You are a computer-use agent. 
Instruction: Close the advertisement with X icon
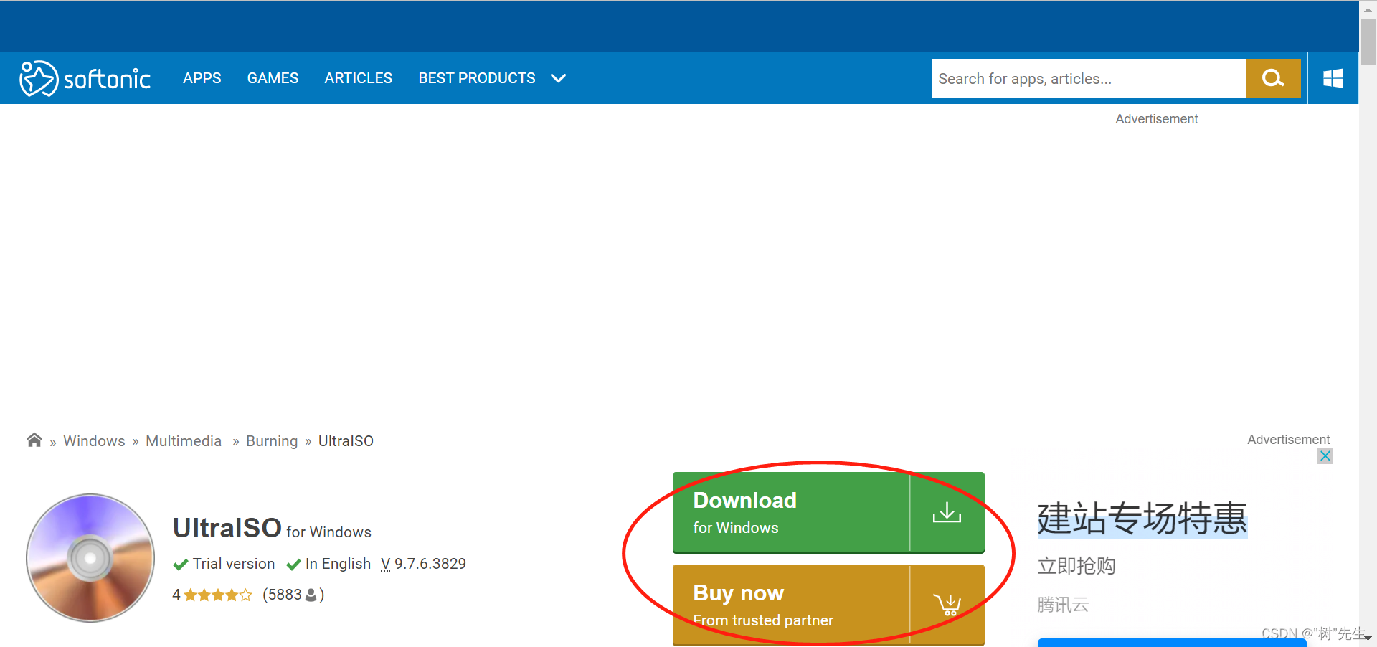(1325, 456)
